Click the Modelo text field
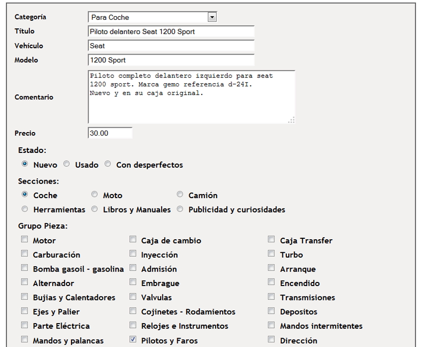The width and height of the screenshot is (421, 347). point(170,61)
